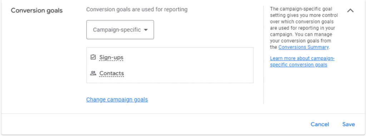366x136 pixels.
Task: Open Learn more about campaign-specific conversion goals
Action: tap(302, 61)
